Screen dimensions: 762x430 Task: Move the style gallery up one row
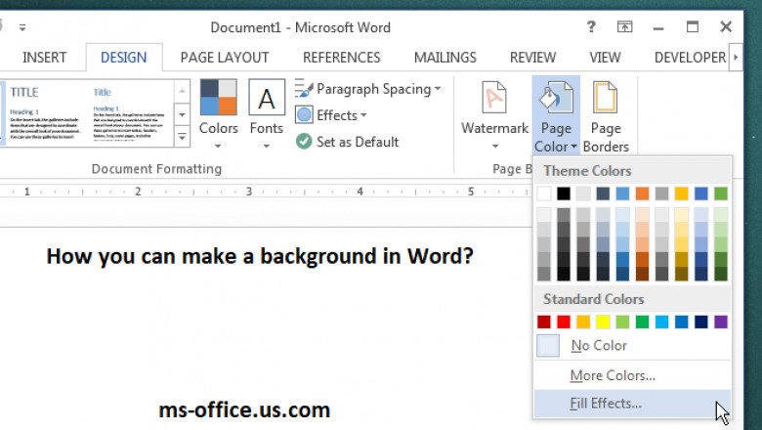(x=182, y=91)
